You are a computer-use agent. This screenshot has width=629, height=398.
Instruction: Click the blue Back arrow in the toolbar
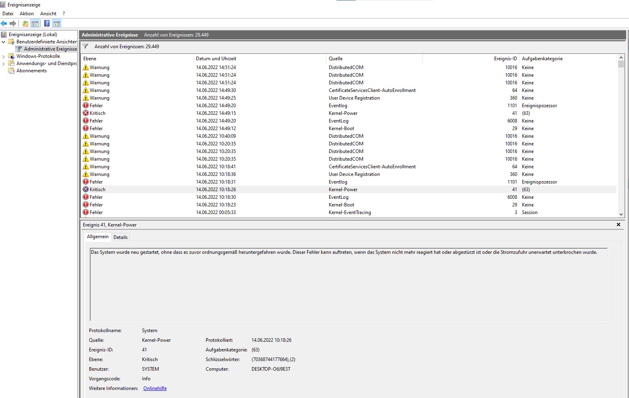(x=4, y=23)
